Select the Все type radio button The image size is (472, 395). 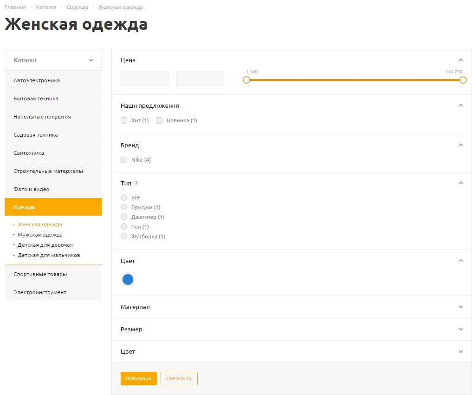(124, 197)
